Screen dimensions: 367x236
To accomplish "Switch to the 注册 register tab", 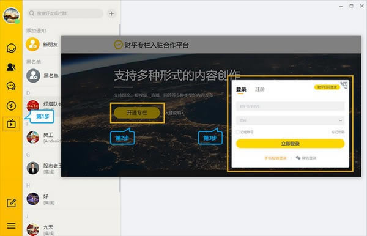I will tap(259, 89).
